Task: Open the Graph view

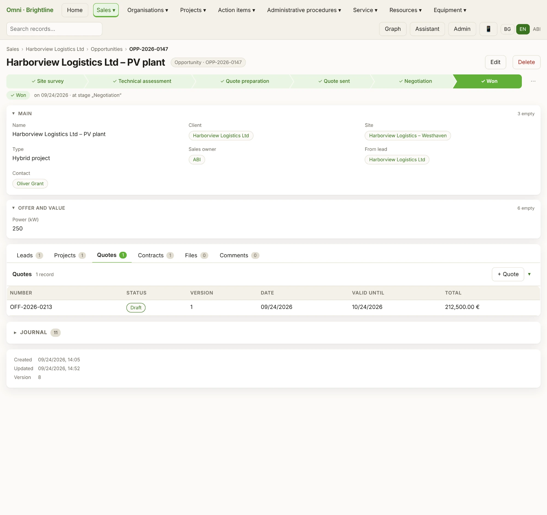Action: pos(393,29)
